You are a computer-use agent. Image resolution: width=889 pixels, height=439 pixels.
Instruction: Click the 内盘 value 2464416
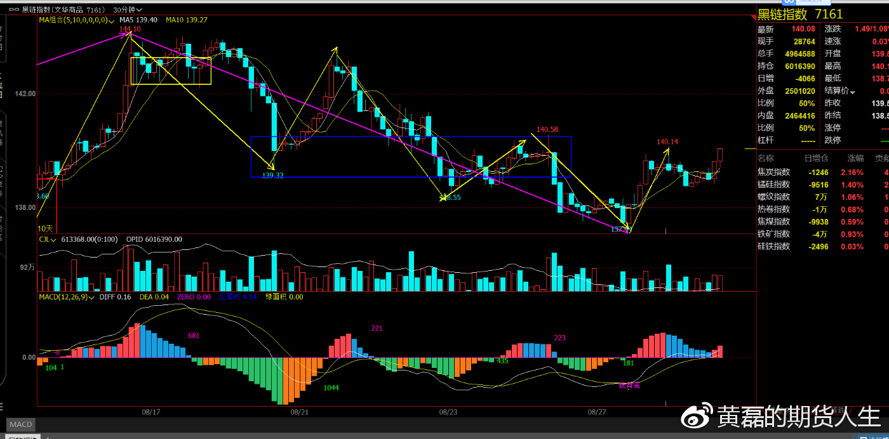[x=799, y=115]
